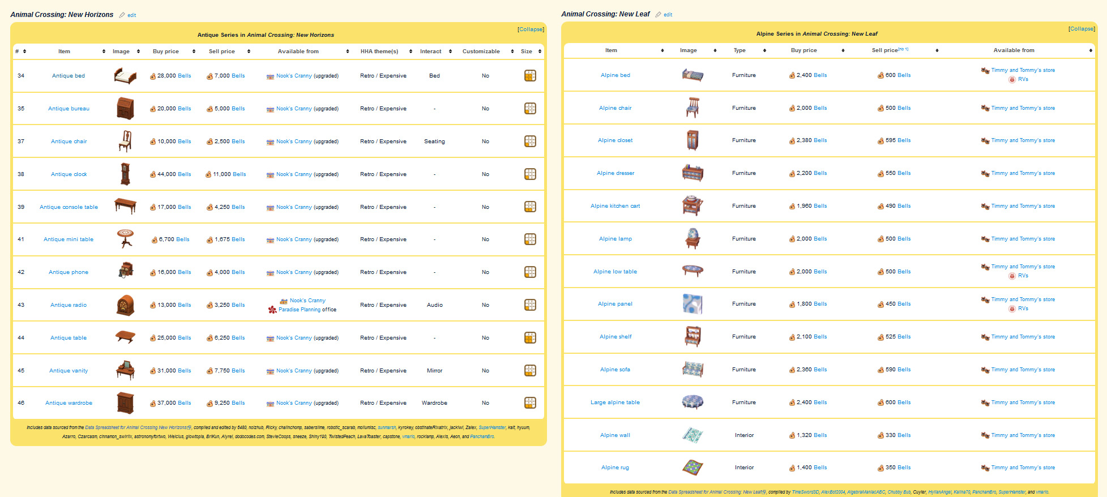
Task: Click the size grid icon for Antique wardrobe
Action: (x=530, y=403)
